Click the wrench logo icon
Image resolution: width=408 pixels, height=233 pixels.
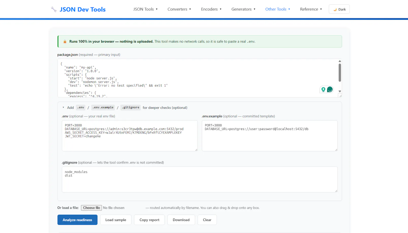click(x=54, y=9)
